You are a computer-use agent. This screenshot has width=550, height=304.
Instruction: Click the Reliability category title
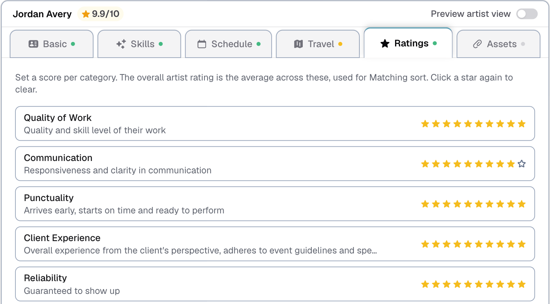click(x=45, y=278)
